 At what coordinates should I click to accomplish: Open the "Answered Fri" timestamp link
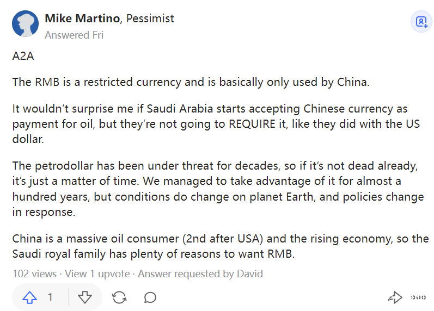pos(74,35)
